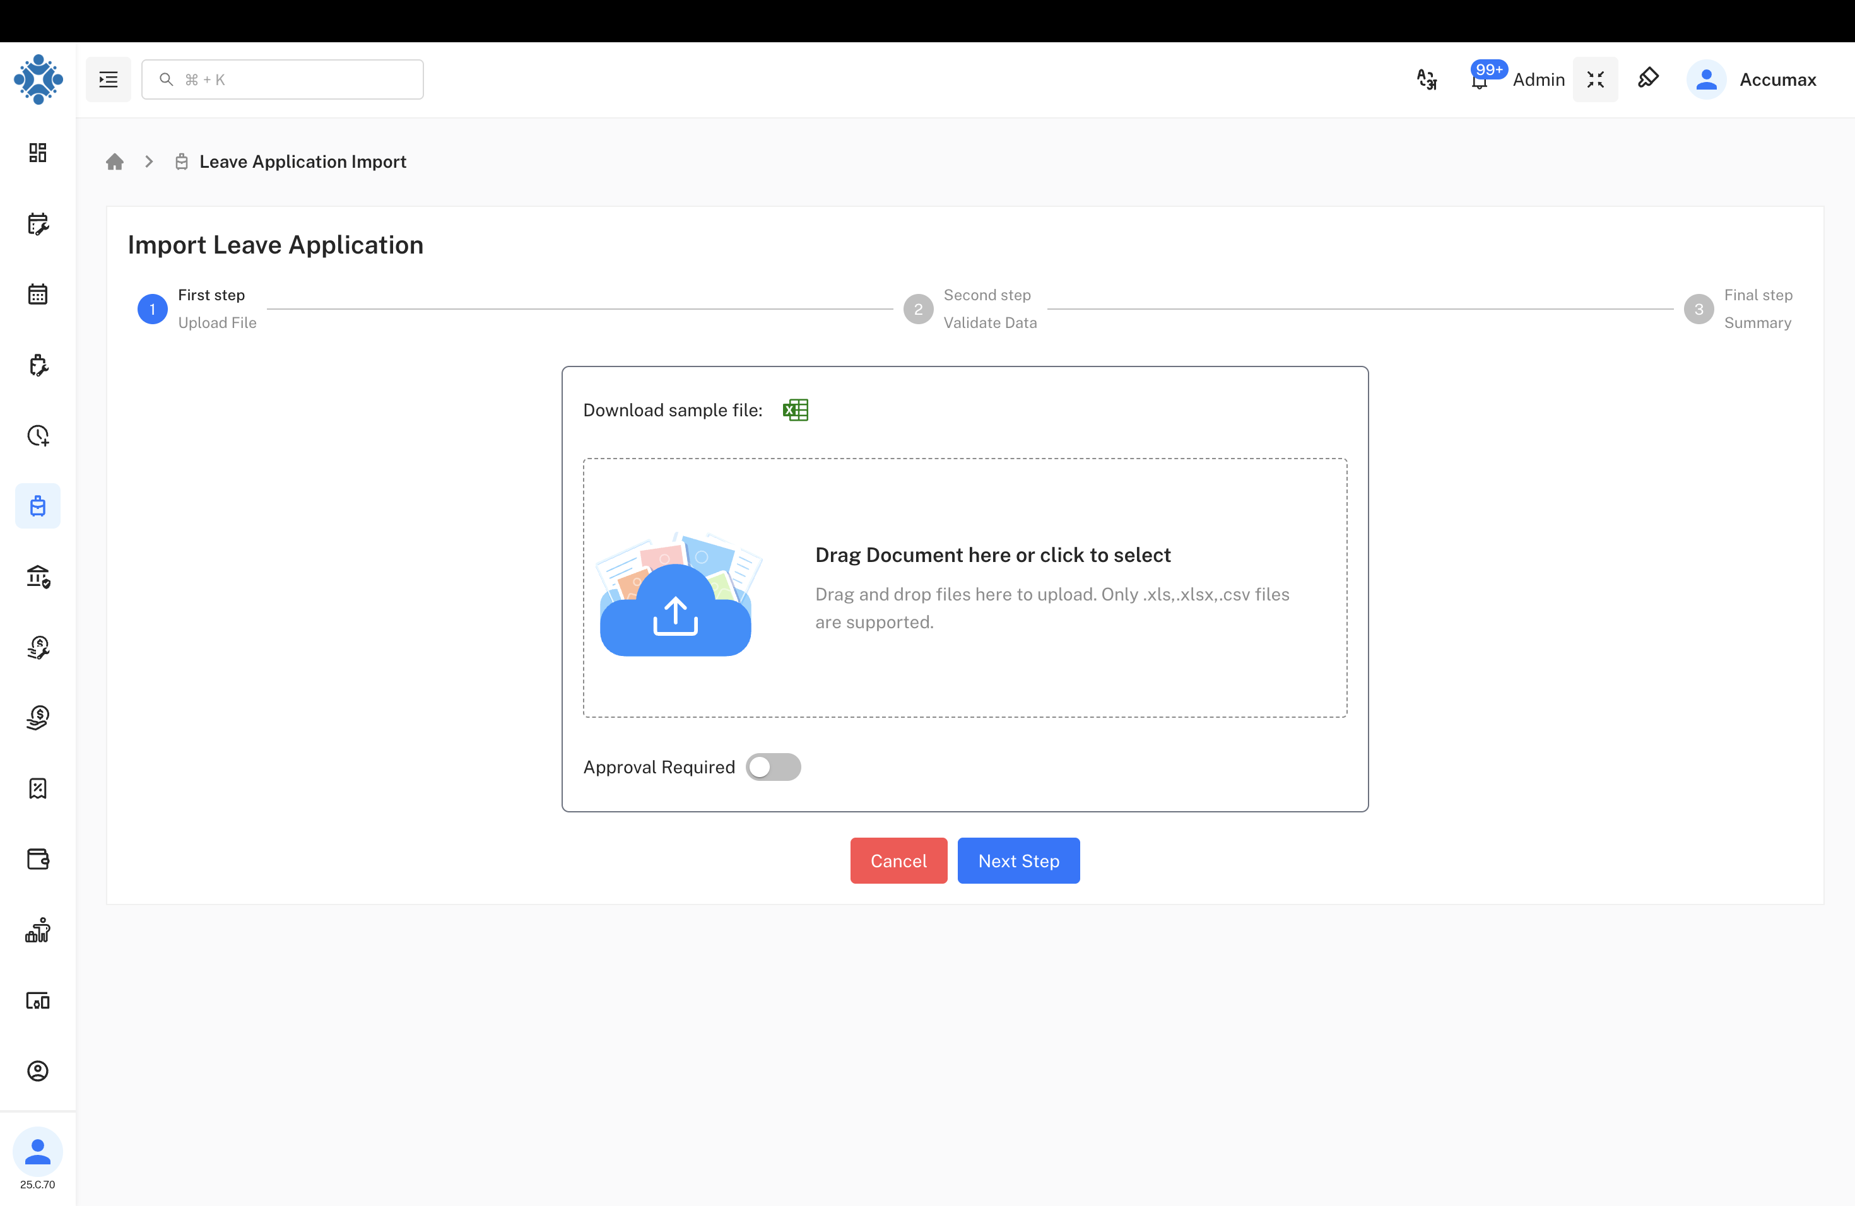1855x1206 pixels.
Task: Collapse the sidebar menu toggle button
Action: pos(109,79)
